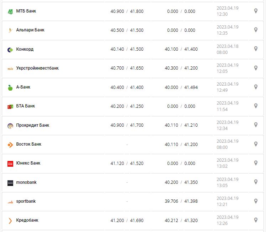Screen dimensions: 266x232
Task: Follow the Конкорд bank name link
Action: tap(25, 49)
